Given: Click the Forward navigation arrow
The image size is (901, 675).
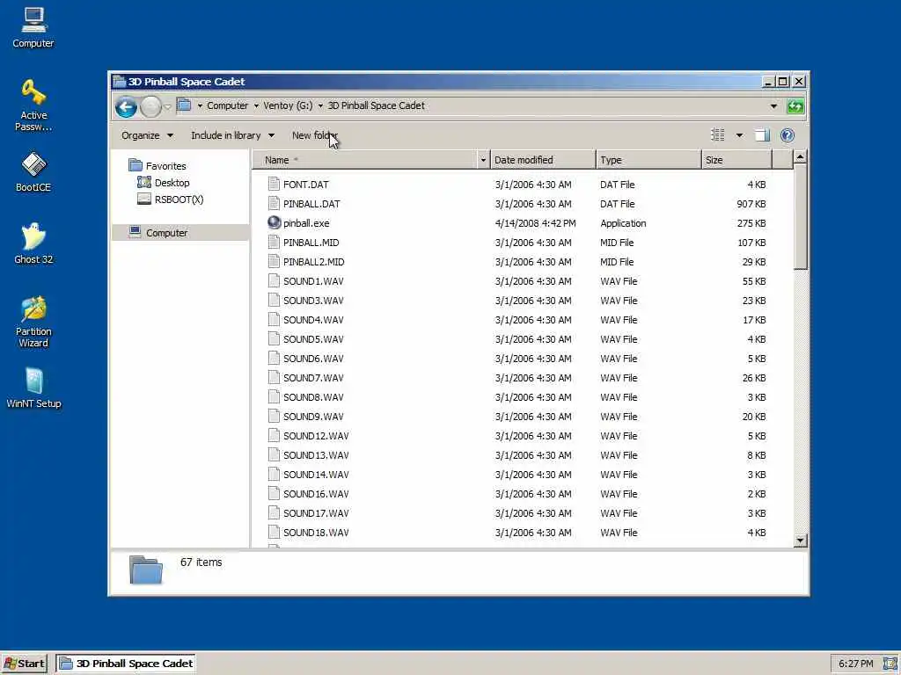Looking at the screenshot, I should pyautogui.click(x=150, y=106).
